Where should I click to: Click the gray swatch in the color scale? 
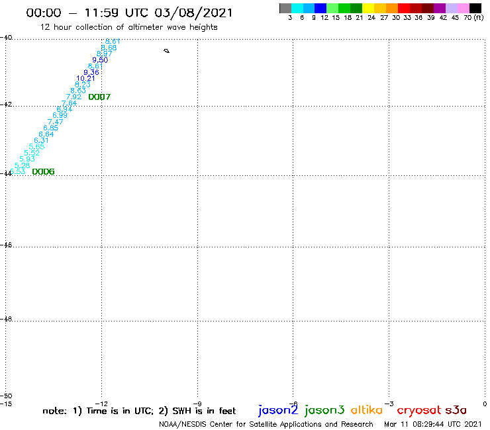point(285,8)
